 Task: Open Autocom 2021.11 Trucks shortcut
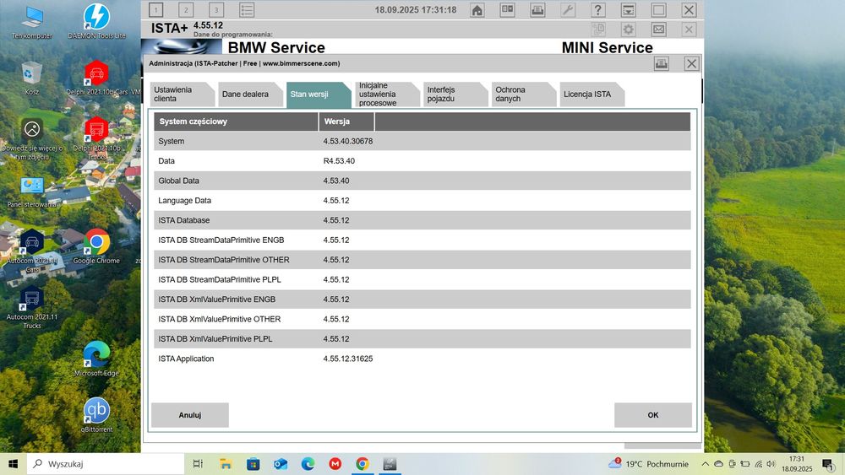[32, 307]
